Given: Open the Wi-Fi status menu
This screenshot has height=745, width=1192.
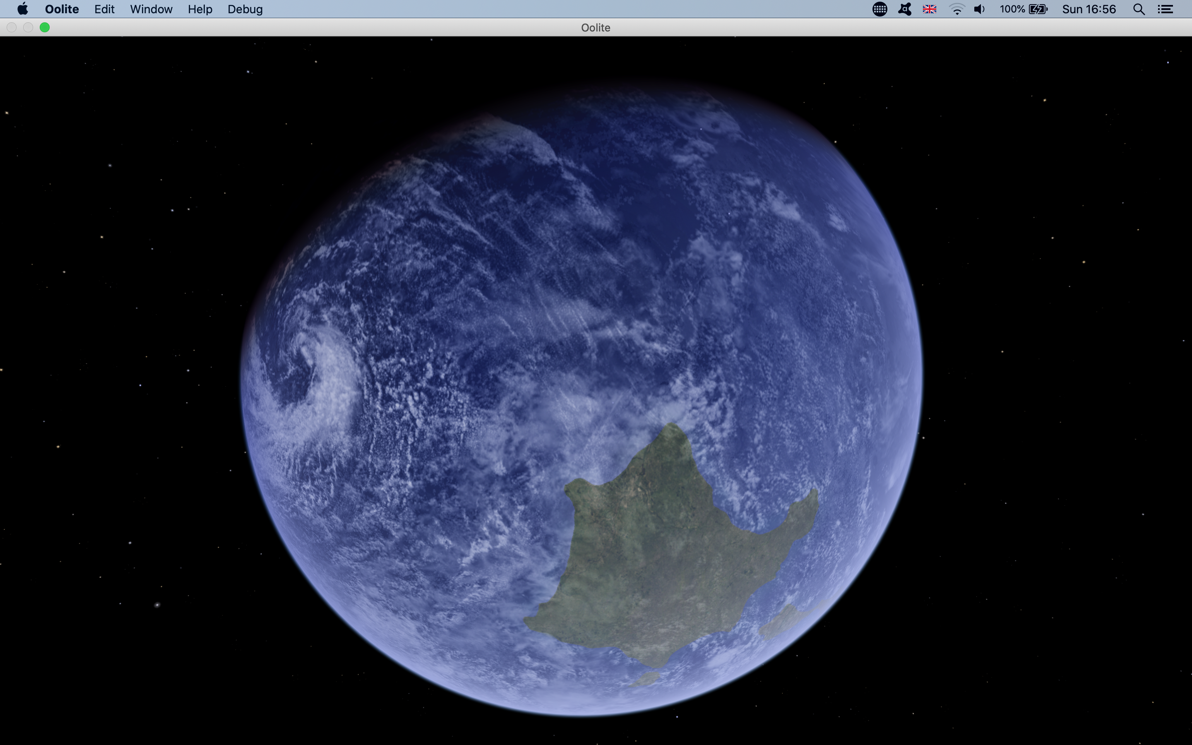Looking at the screenshot, I should [956, 9].
